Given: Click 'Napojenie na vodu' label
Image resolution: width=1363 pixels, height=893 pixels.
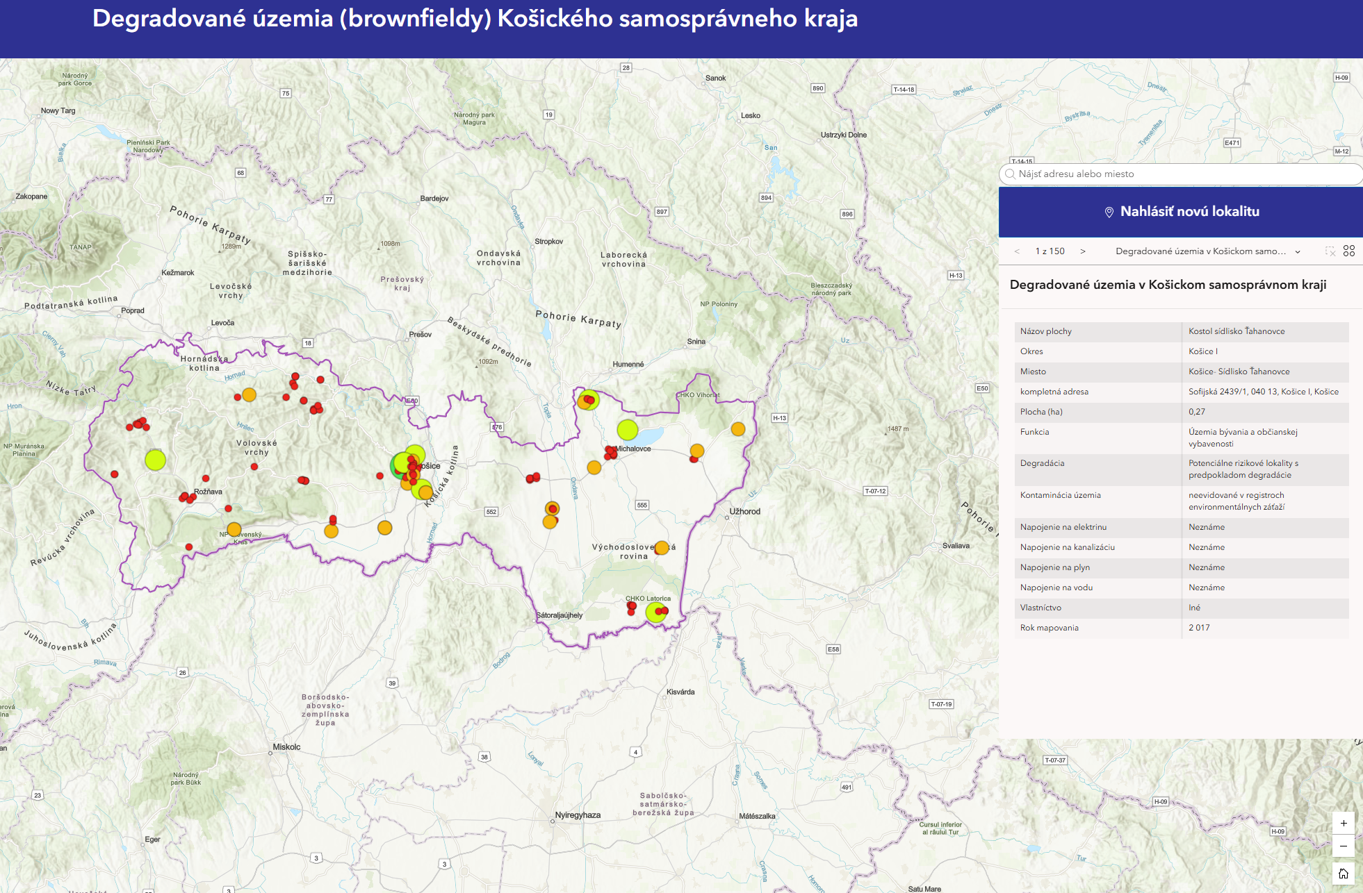Looking at the screenshot, I should click(x=1056, y=587).
